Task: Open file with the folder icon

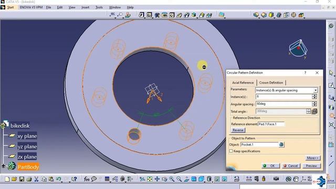Action: pos(14,179)
